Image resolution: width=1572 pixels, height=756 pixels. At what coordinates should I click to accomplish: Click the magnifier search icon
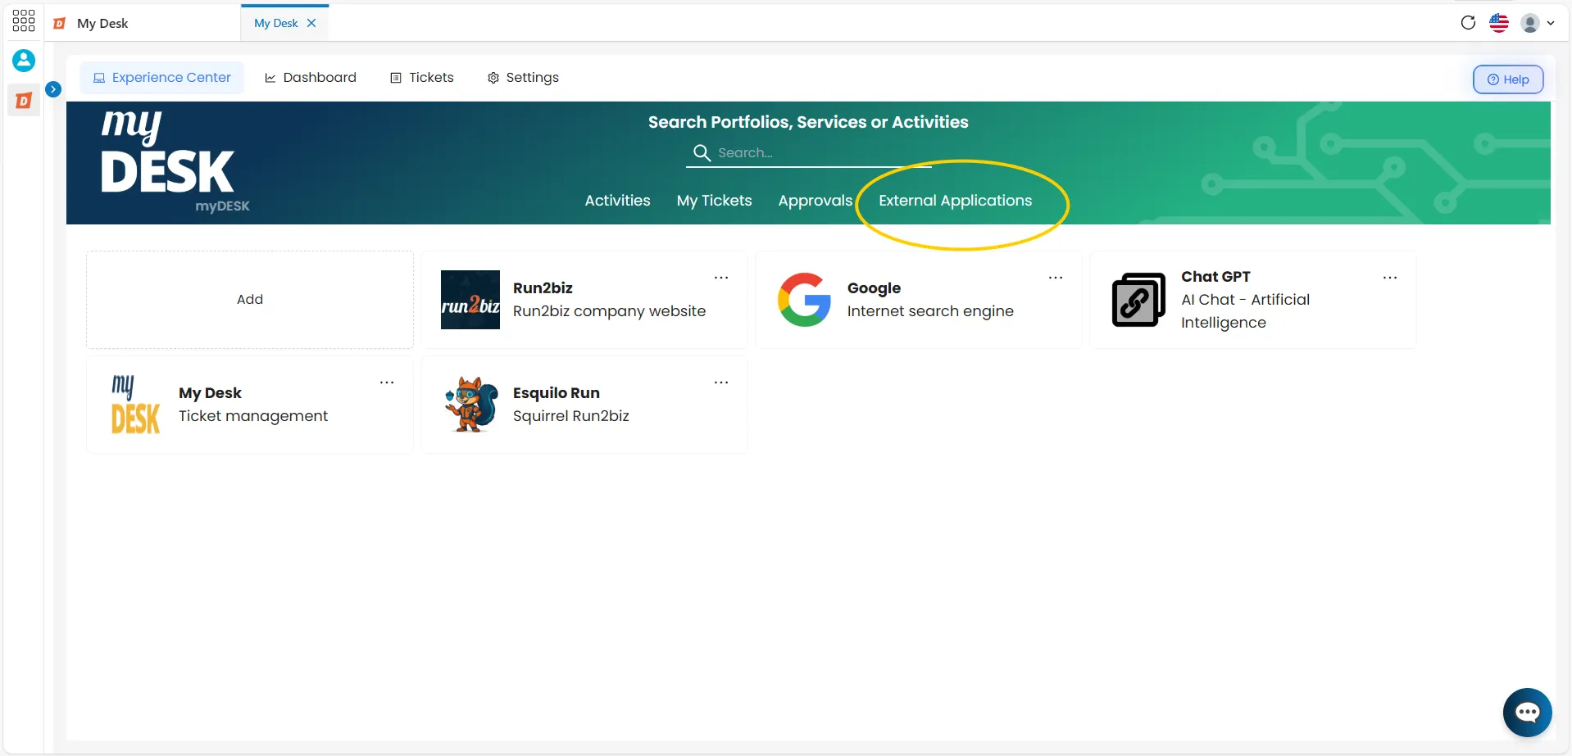701,152
